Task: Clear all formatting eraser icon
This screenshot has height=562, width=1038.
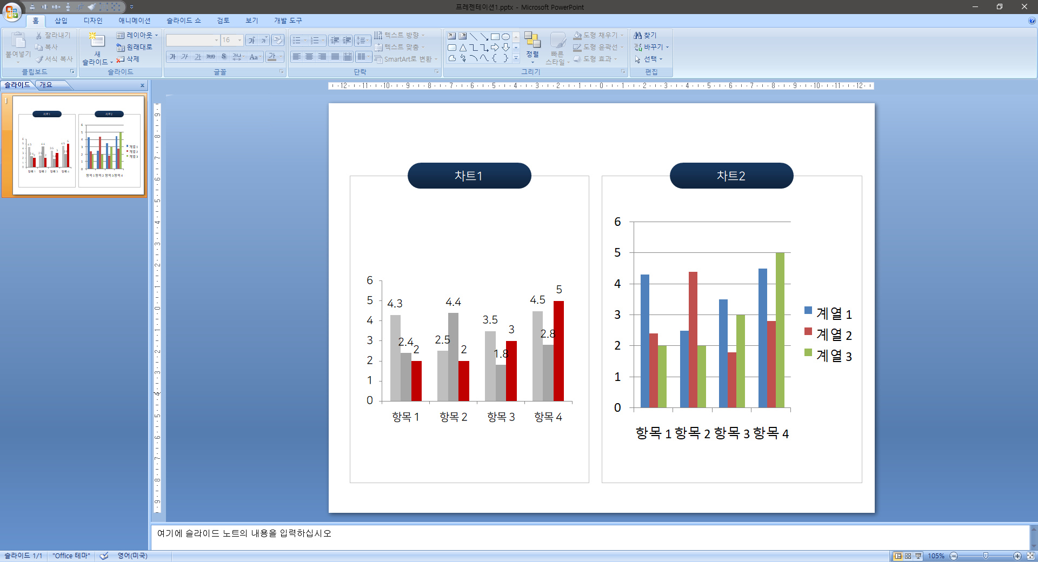Action: (x=278, y=40)
